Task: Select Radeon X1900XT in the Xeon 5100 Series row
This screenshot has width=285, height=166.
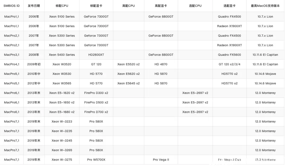Action: pos(229,26)
